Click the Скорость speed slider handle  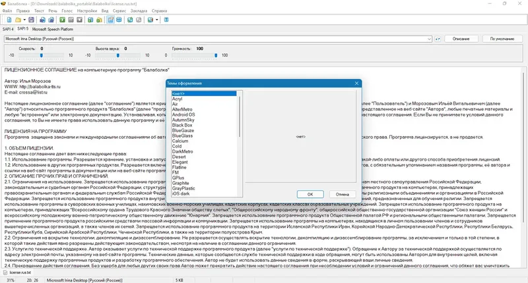[42, 55]
